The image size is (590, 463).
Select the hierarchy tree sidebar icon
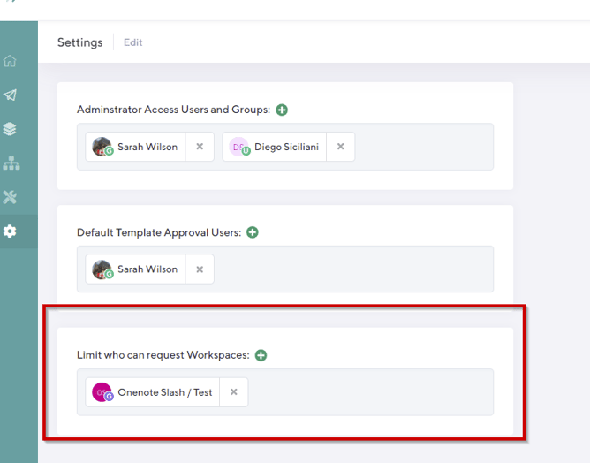(x=10, y=163)
